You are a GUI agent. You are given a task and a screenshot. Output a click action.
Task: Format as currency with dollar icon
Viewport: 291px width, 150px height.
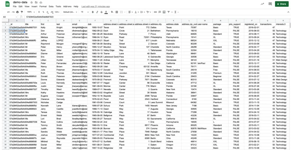click(39, 12)
